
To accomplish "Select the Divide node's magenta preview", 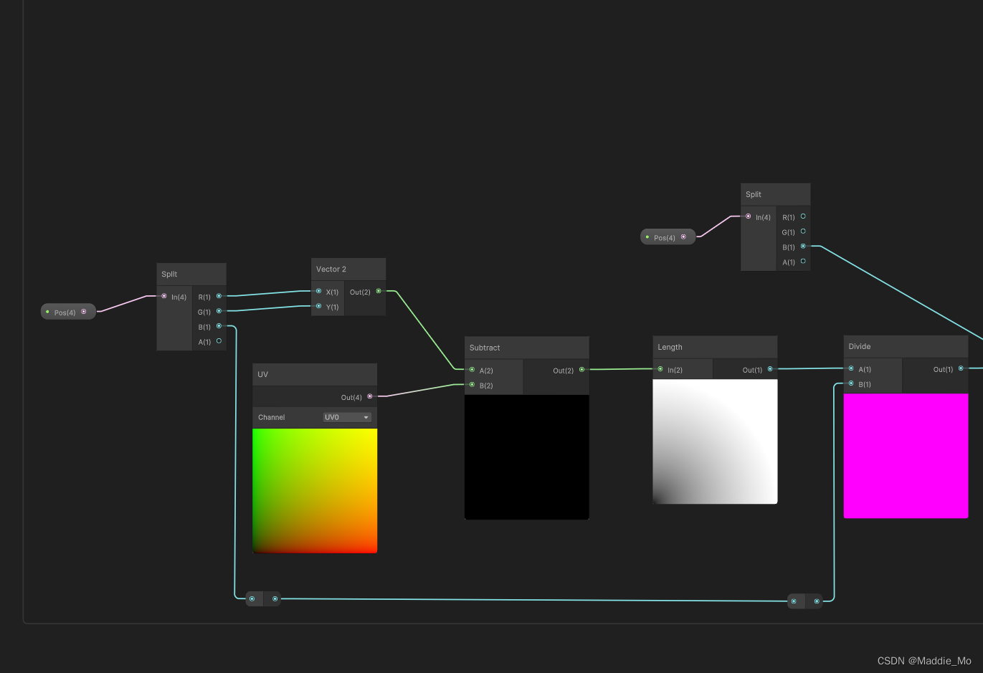I will pyautogui.click(x=906, y=456).
